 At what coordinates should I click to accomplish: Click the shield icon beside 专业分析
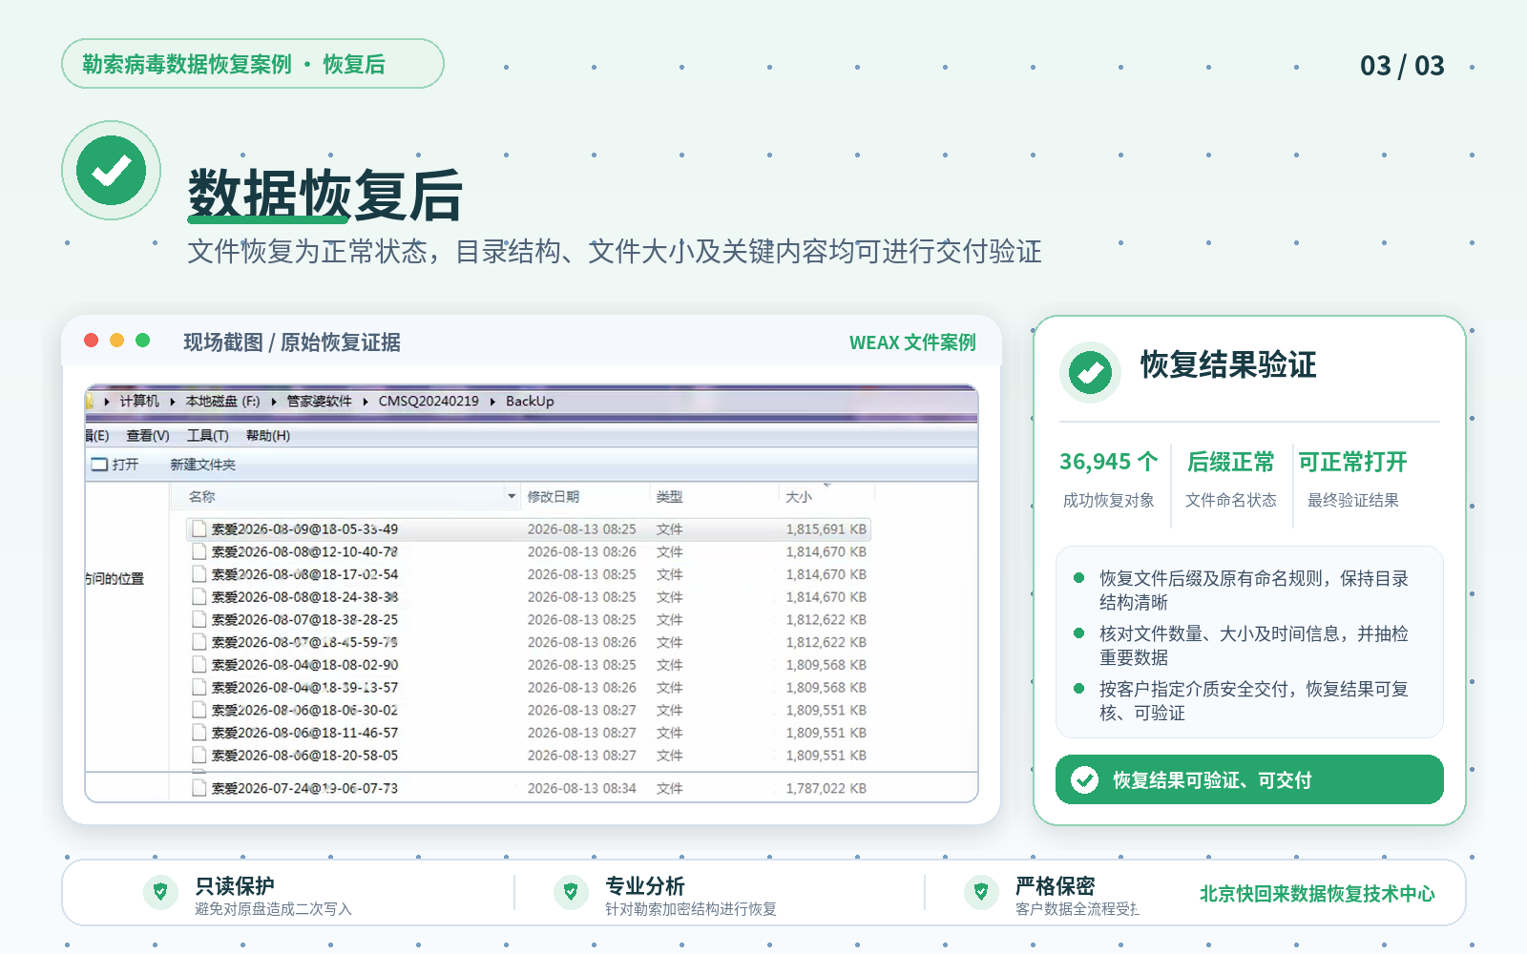pyautogui.click(x=571, y=892)
